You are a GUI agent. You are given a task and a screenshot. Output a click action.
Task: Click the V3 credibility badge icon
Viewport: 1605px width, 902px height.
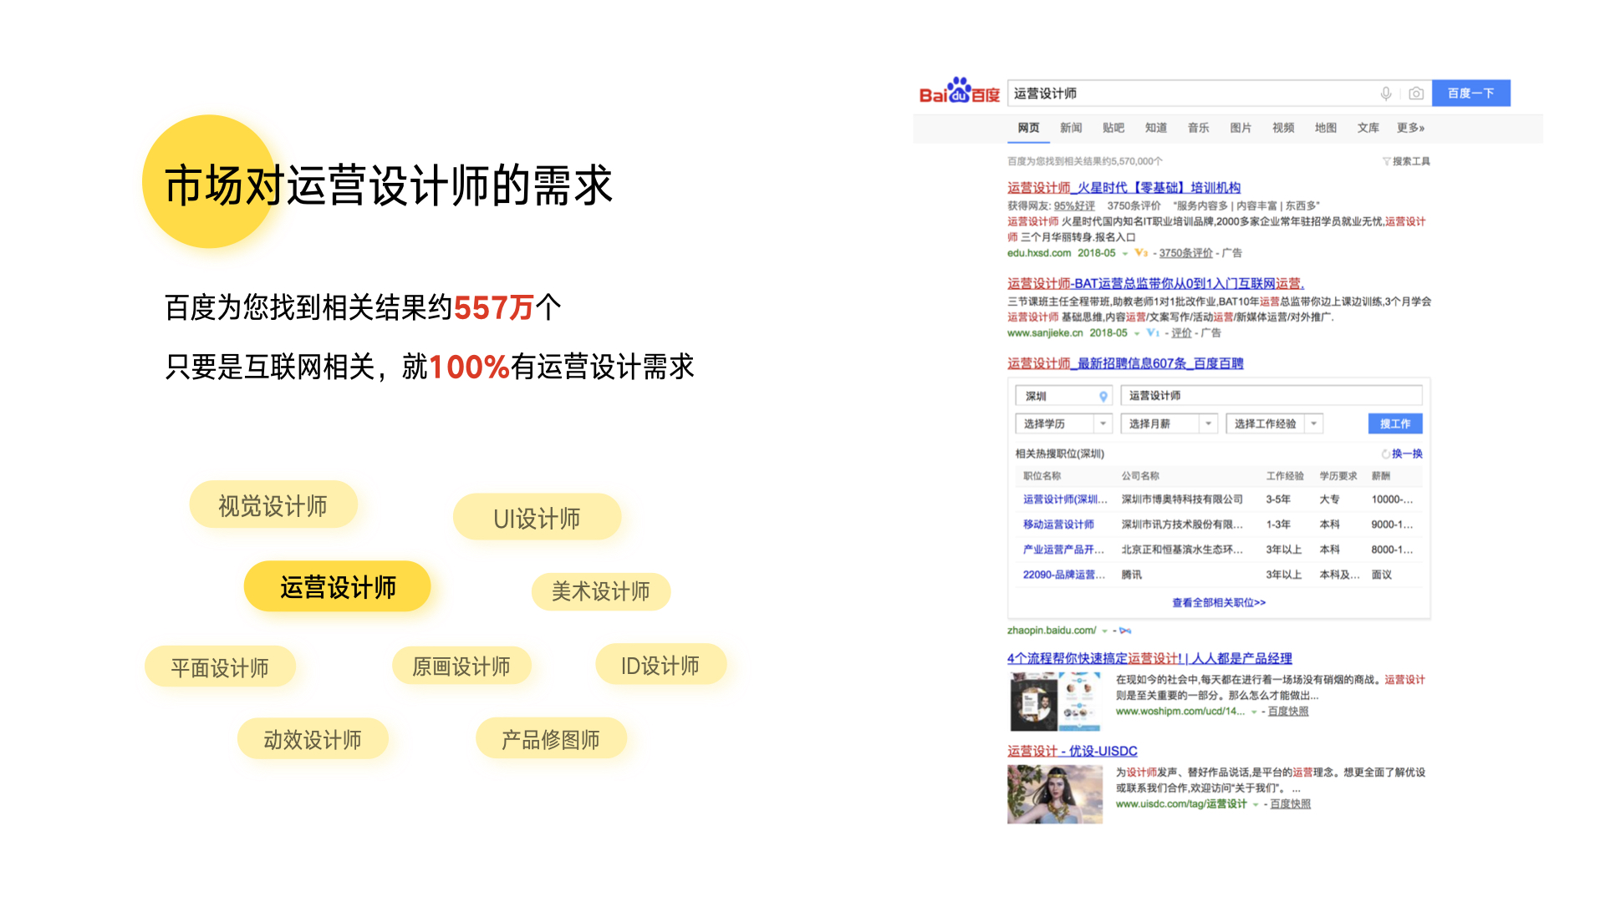click(1141, 253)
